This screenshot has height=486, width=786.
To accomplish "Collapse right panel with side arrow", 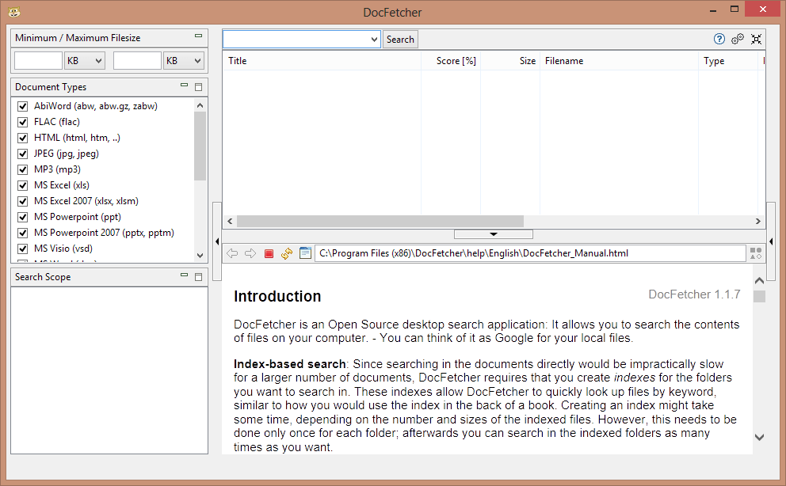I will 771,241.
